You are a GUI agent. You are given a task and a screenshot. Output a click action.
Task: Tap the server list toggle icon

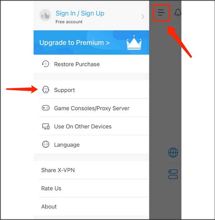coord(173,174)
